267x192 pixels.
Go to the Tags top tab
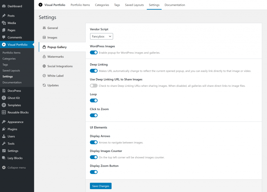[117, 5]
